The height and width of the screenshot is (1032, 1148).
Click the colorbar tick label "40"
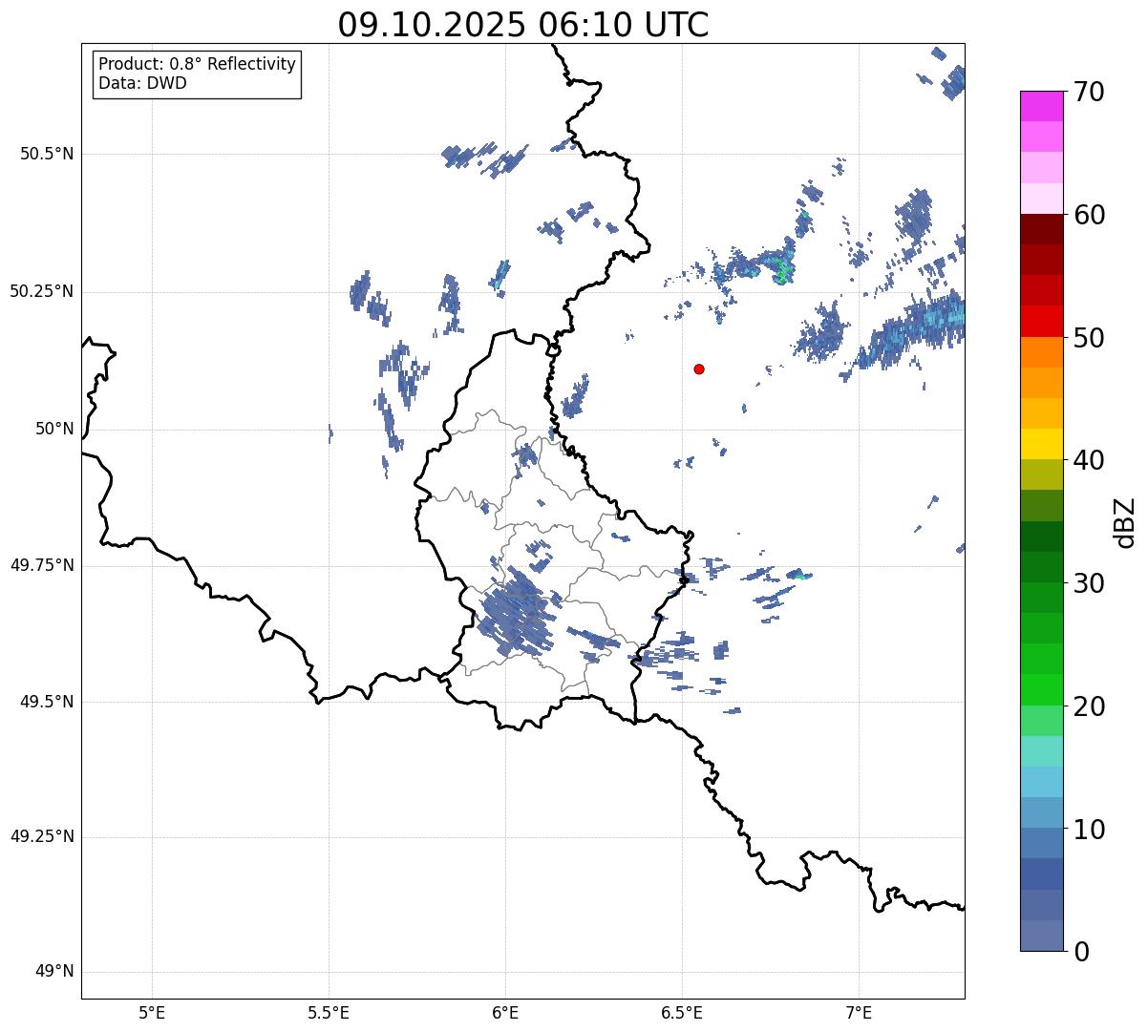[1088, 460]
